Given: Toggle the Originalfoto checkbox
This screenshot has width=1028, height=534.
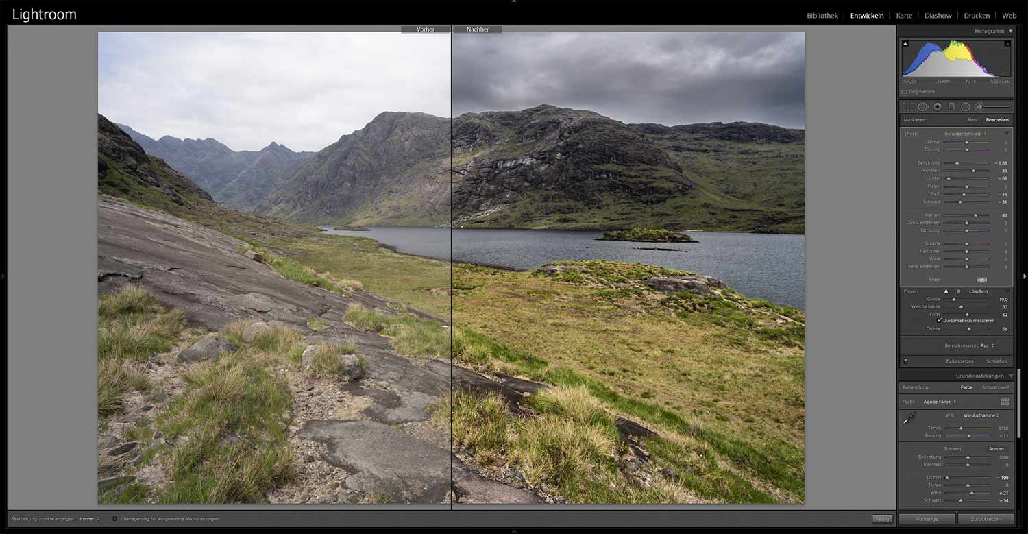Looking at the screenshot, I should pyautogui.click(x=905, y=91).
